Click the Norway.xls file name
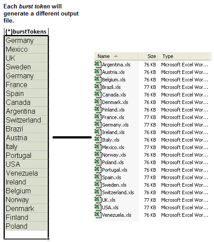Image resolution: width=214 pixels, height=242 pixels. [x=114, y=155]
